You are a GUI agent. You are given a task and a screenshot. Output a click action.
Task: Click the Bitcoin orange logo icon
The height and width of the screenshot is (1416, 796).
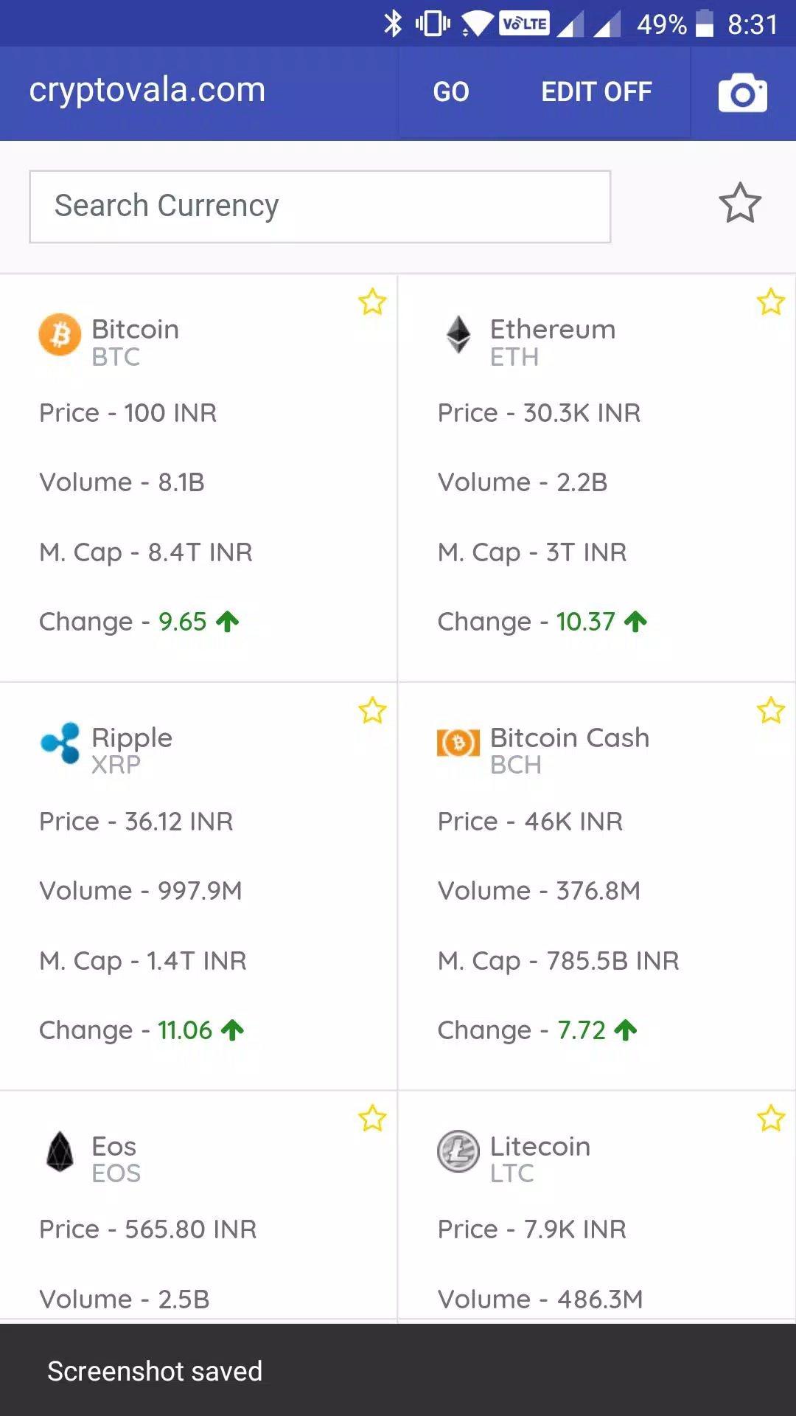[60, 335]
